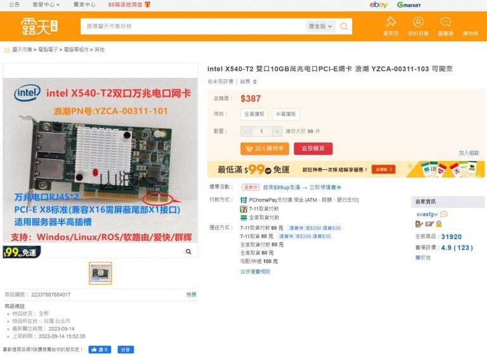The image size is (487, 358).
Task: Click the Ruten logo to go home
Action: 39,27
